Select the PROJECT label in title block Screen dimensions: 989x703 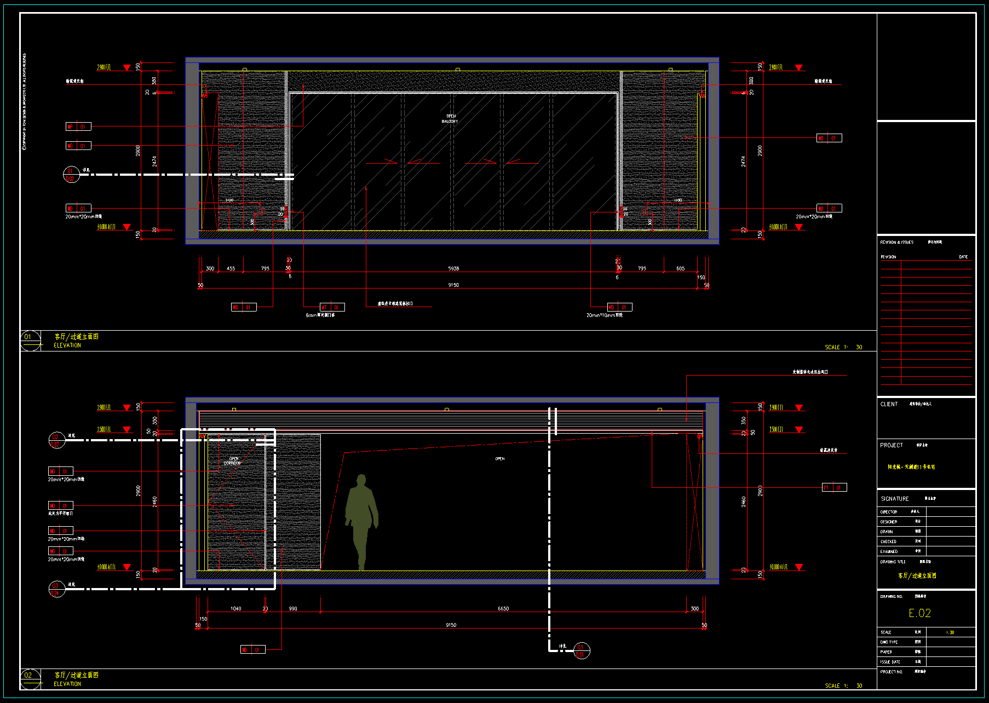click(x=892, y=445)
